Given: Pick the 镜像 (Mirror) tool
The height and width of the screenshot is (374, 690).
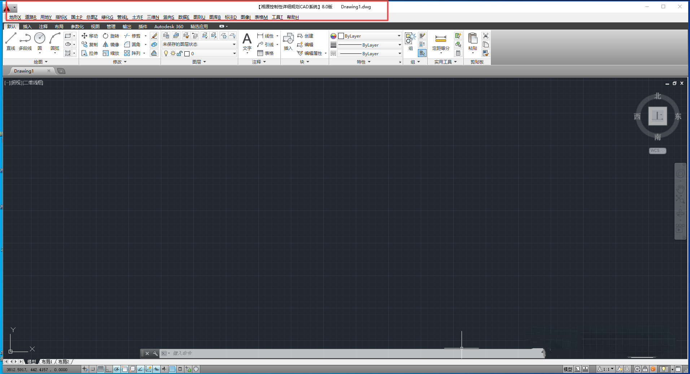Looking at the screenshot, I should 111,44.
